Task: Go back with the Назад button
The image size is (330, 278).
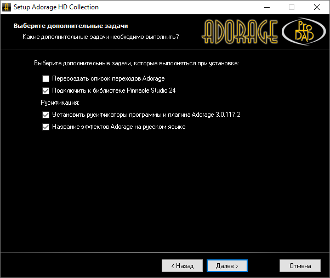Action: [x=182, y=266]
